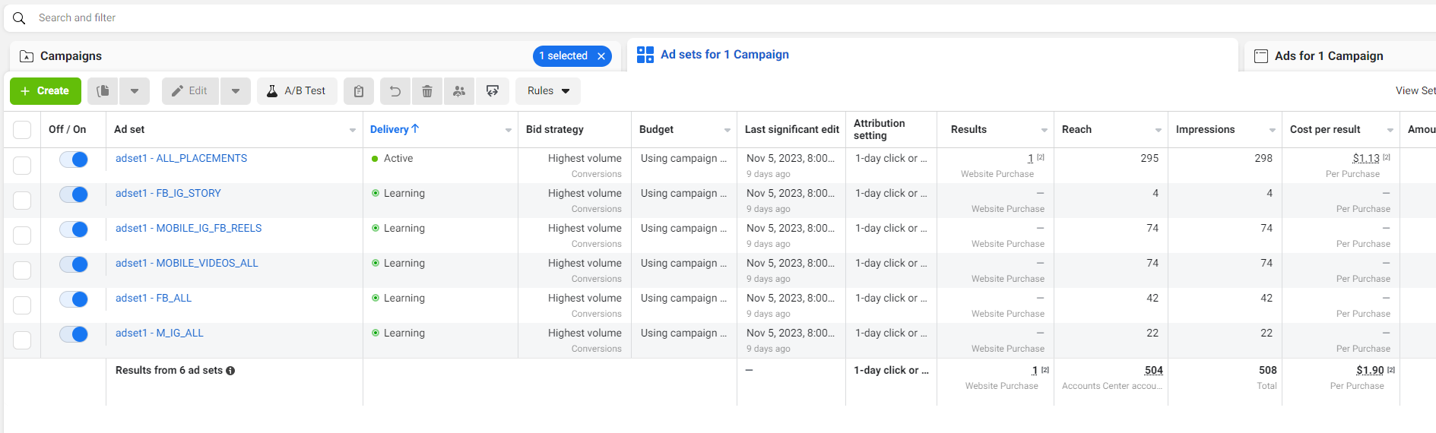The image size is (1436, 433).
Task: Click the undo arrow icon
Action: 395,91
